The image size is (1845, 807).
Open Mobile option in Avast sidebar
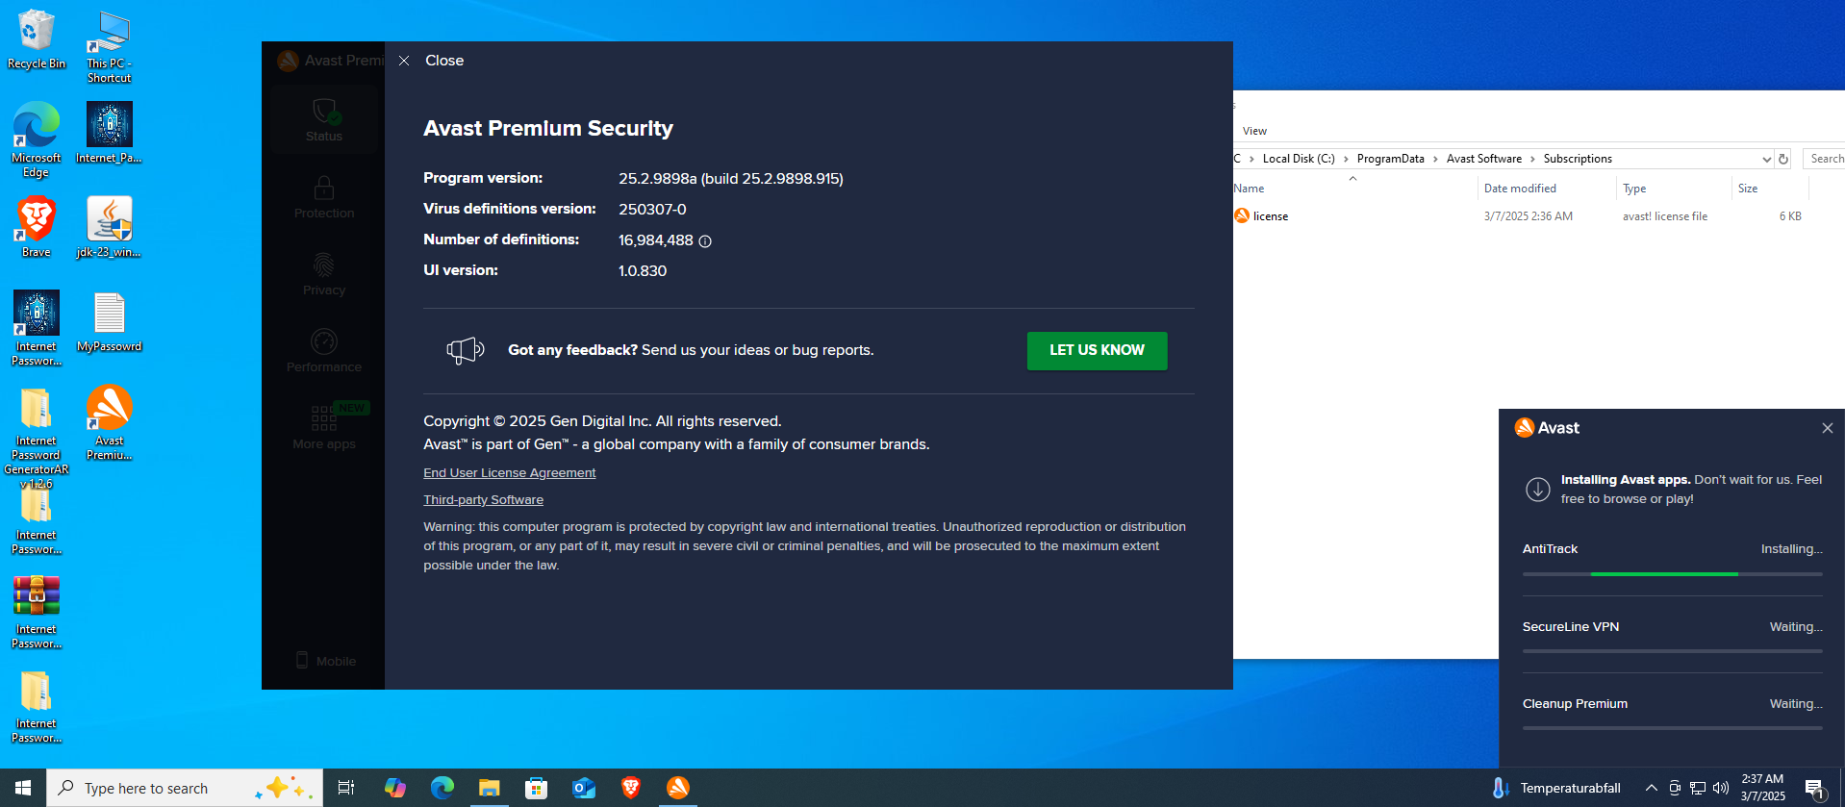324,661
